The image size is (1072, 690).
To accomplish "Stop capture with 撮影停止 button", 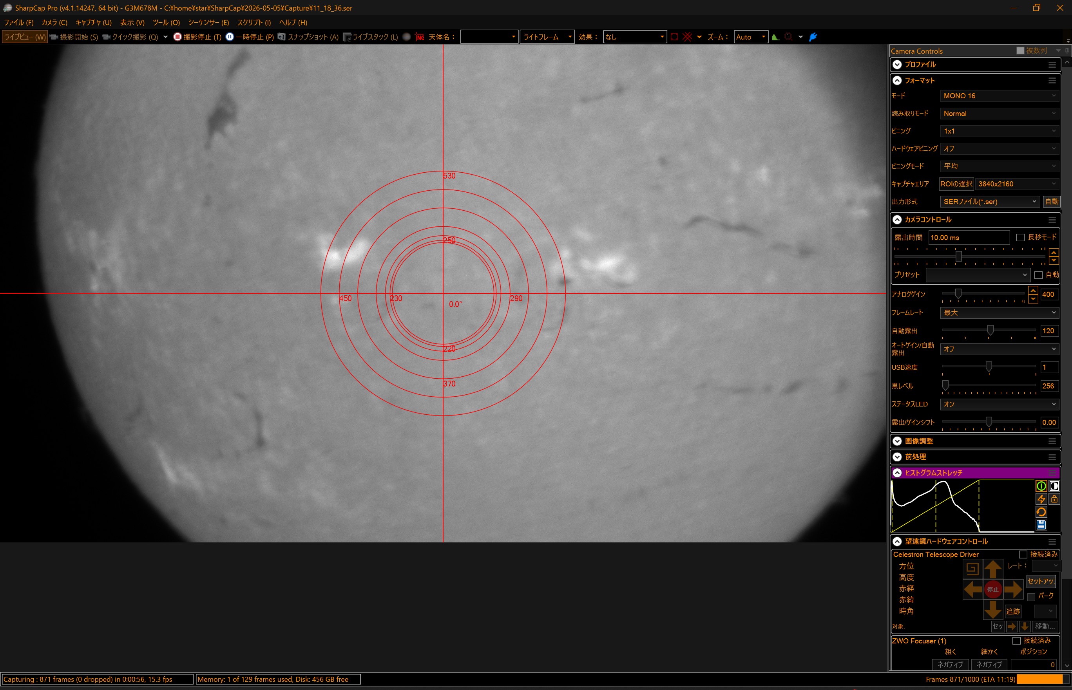I will coord(197,37).
